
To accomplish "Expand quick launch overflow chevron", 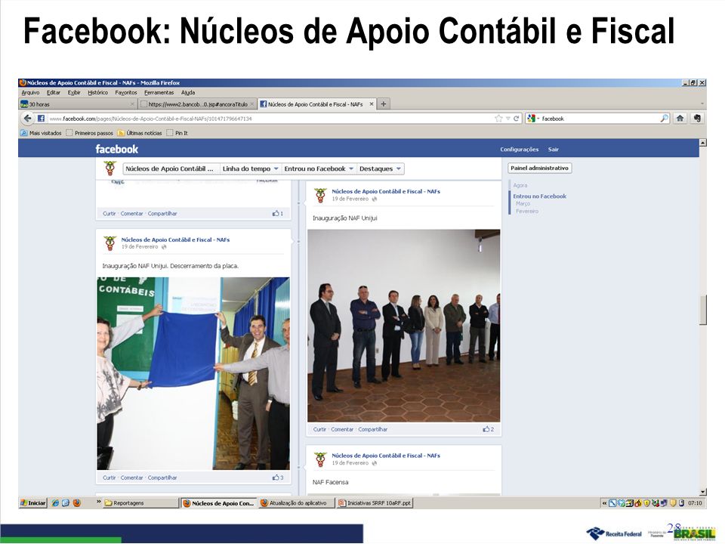I will click(98, 502).
